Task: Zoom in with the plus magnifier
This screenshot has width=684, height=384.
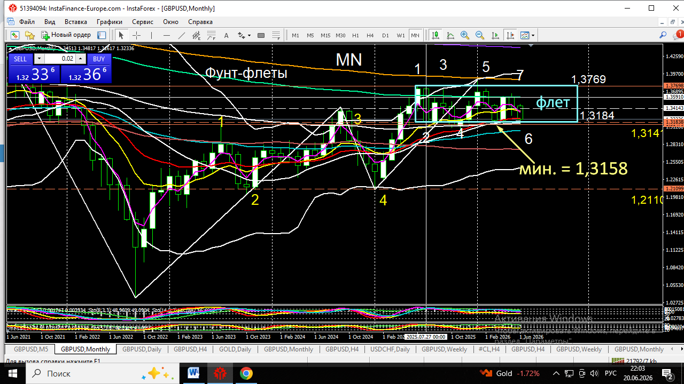Action: tap(465, 35)
